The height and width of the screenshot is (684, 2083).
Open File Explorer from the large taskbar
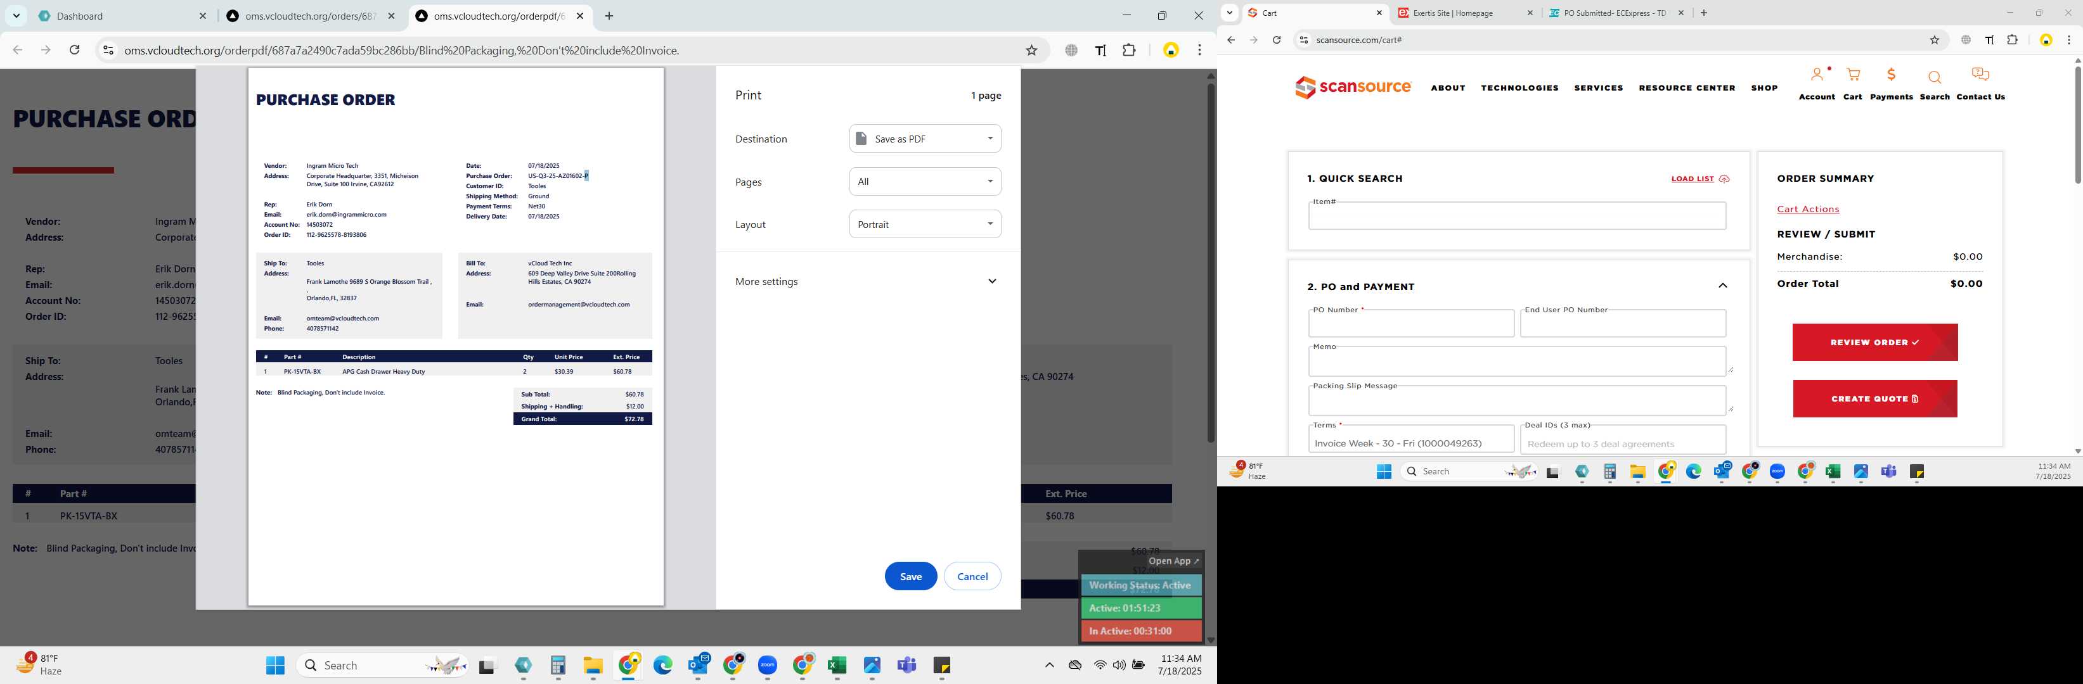[593, 666]
